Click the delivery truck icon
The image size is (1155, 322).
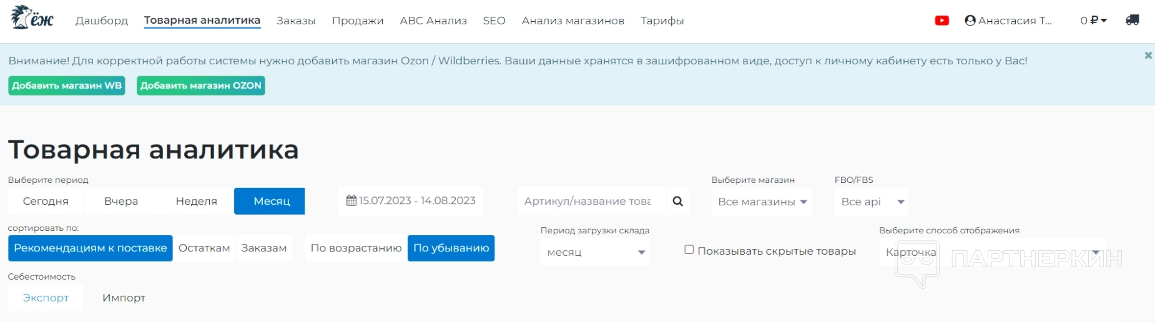click(1133, 21)
